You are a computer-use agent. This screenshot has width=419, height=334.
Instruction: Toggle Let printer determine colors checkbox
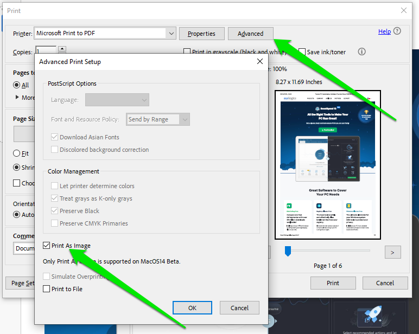click(x=54, y=185)
